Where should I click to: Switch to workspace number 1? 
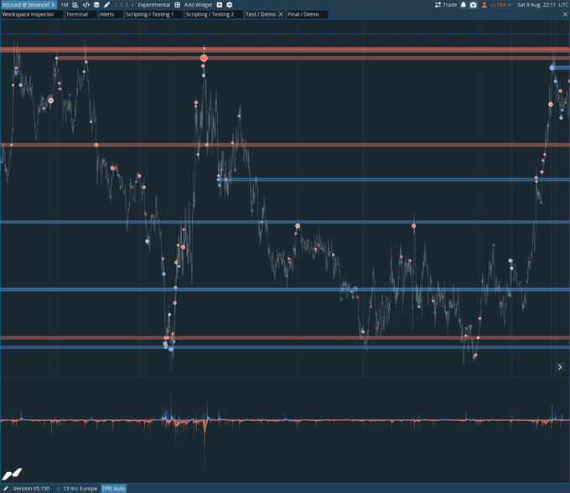pyautogui.click(x=116, y=5)
